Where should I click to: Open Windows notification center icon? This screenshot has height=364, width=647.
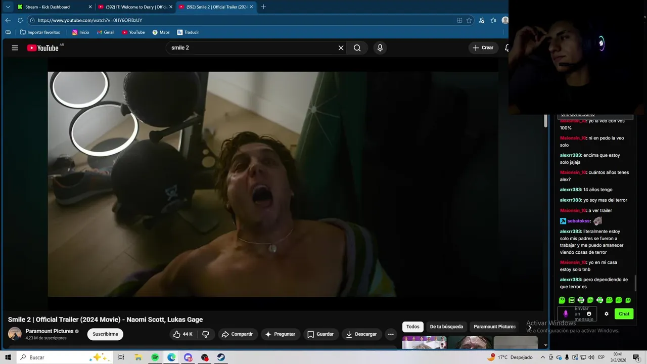coord(636,357)
